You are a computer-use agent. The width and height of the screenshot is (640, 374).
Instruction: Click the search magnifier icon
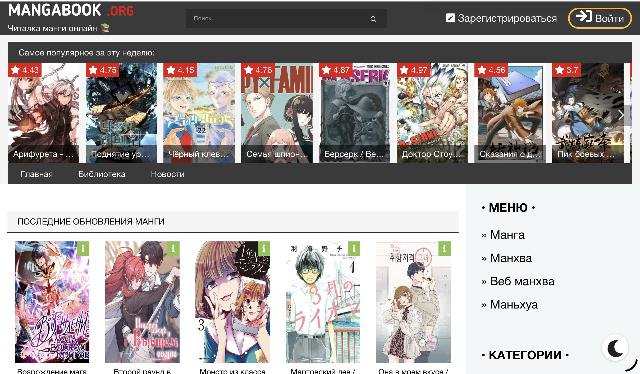(373, 19)
